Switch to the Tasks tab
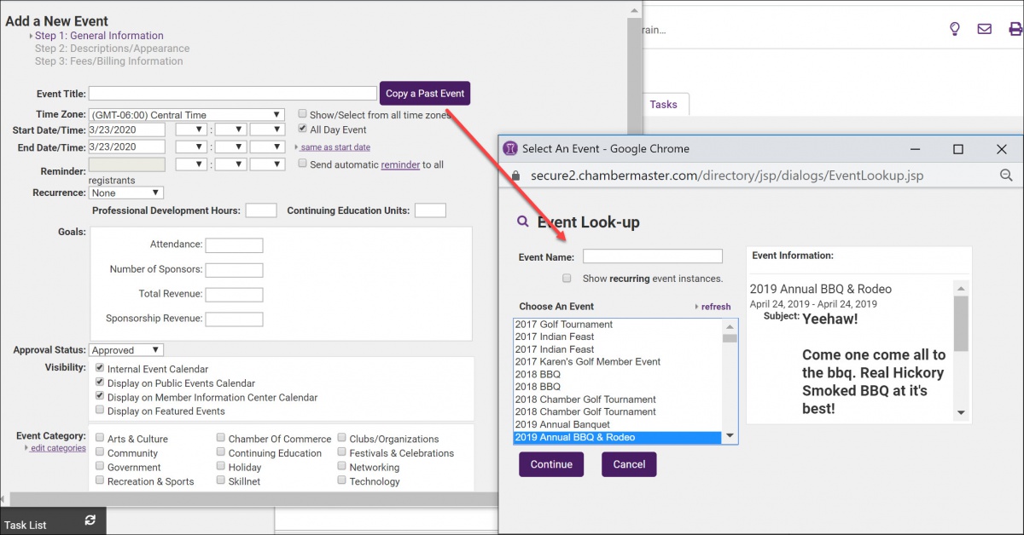This screenshot has width=1024, height=535. (x=663, y=104)
